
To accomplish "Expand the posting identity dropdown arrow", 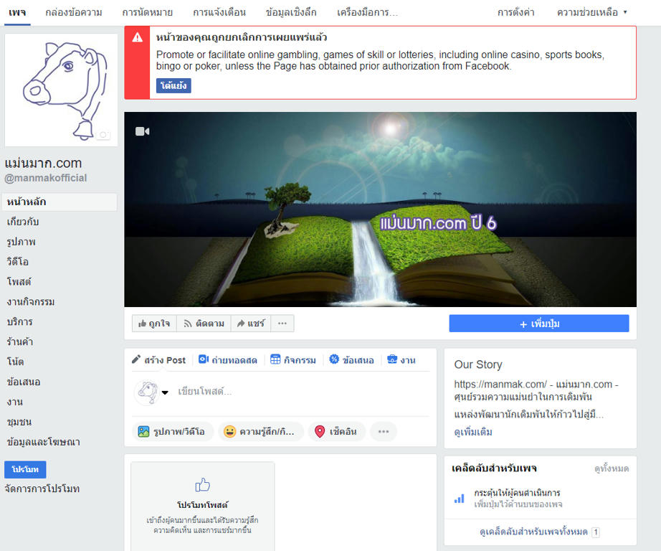I will point(165,392).
